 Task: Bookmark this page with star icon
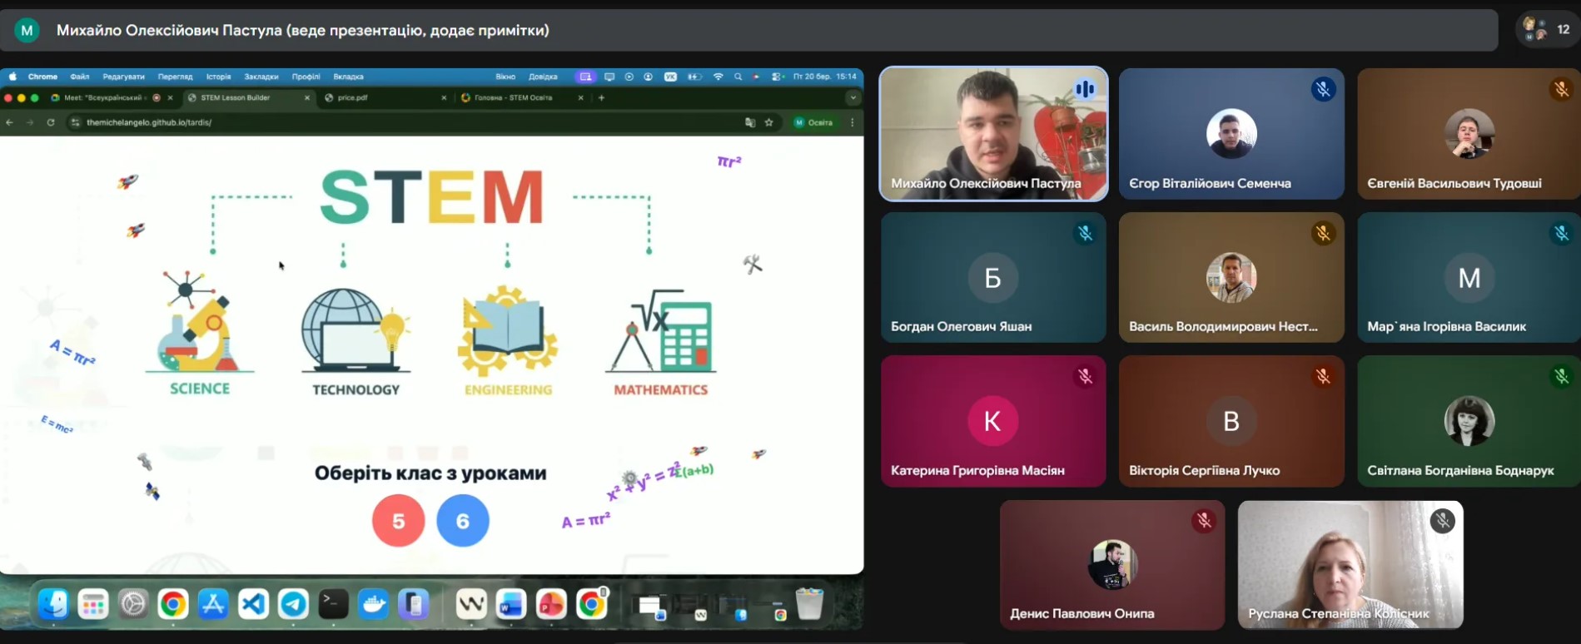click(769, 122)
